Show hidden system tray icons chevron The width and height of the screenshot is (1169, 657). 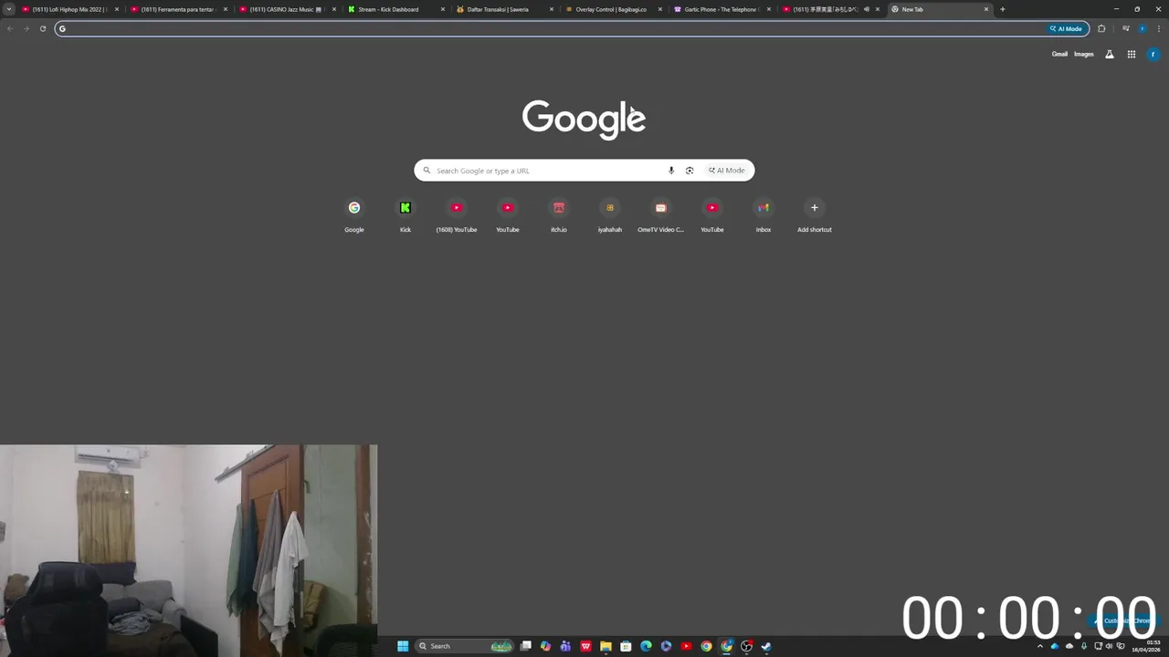tap(1039, 646)
